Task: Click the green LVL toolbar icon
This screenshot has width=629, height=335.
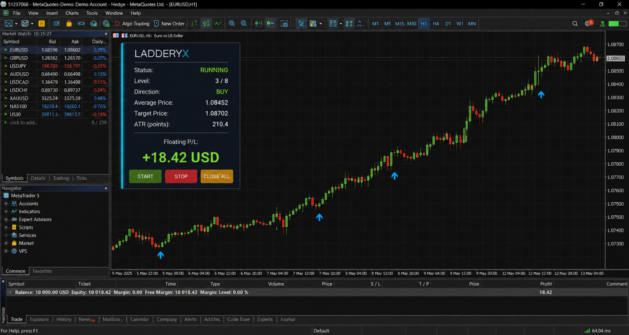Action: click(x=602, y=23)
